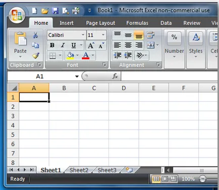Set Middle Align for cell
The height and width of the screenshot is (190, 219).
(128, 35)
